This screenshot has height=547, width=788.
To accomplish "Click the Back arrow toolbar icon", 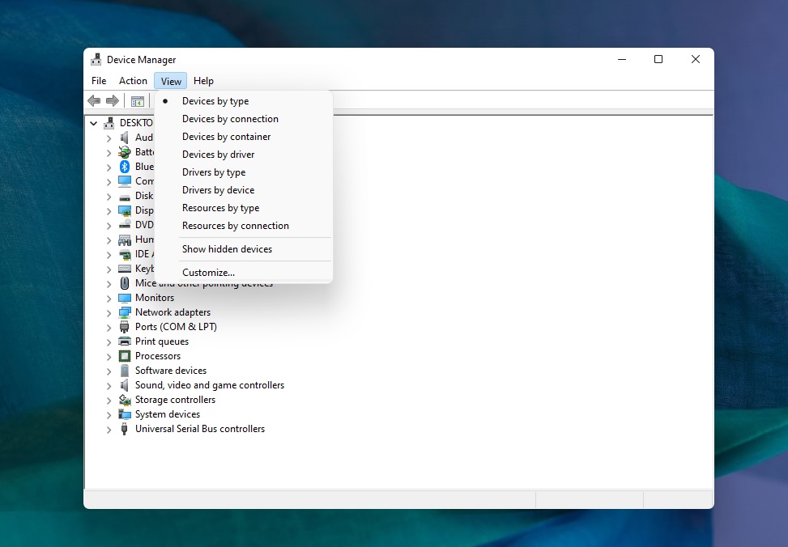I will [94, 101].
